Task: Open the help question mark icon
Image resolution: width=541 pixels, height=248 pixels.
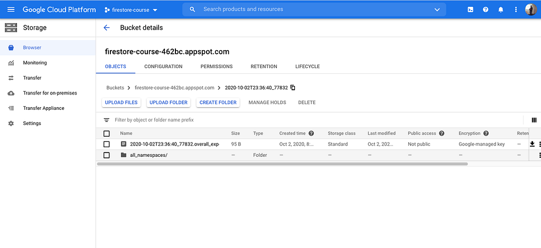Action: (486, 9)
